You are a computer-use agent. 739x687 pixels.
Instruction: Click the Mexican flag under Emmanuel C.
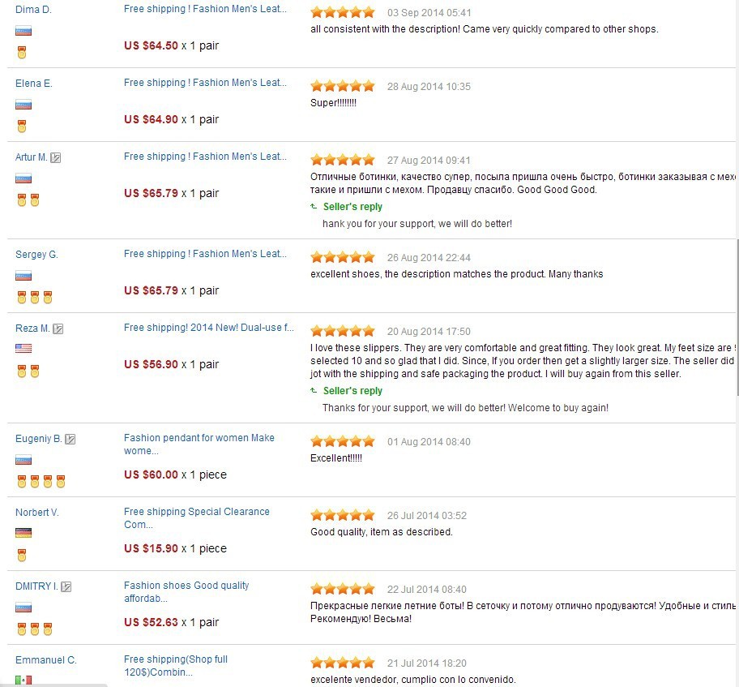point(23,681)
